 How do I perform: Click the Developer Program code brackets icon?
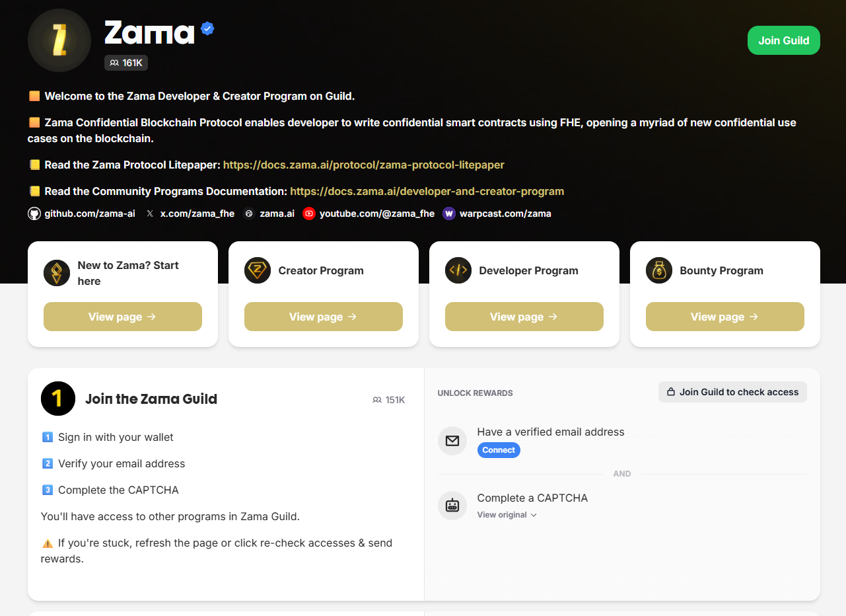point(458,270)
